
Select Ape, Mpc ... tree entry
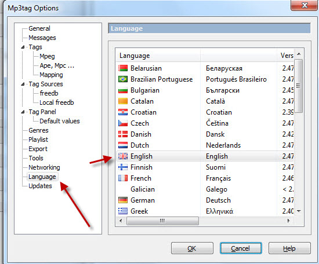click(x=57, y=65)
